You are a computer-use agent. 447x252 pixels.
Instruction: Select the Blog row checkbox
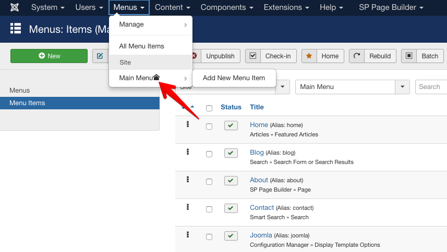(209, 154)
